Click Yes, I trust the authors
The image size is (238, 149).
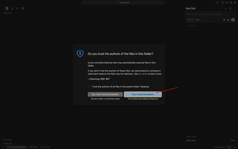point(143,94)
